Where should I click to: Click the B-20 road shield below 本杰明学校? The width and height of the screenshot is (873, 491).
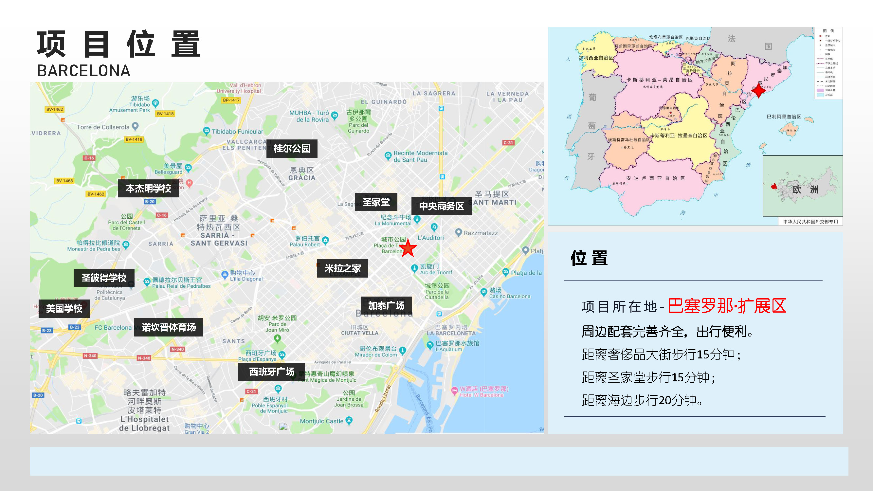tap(150, 202)
